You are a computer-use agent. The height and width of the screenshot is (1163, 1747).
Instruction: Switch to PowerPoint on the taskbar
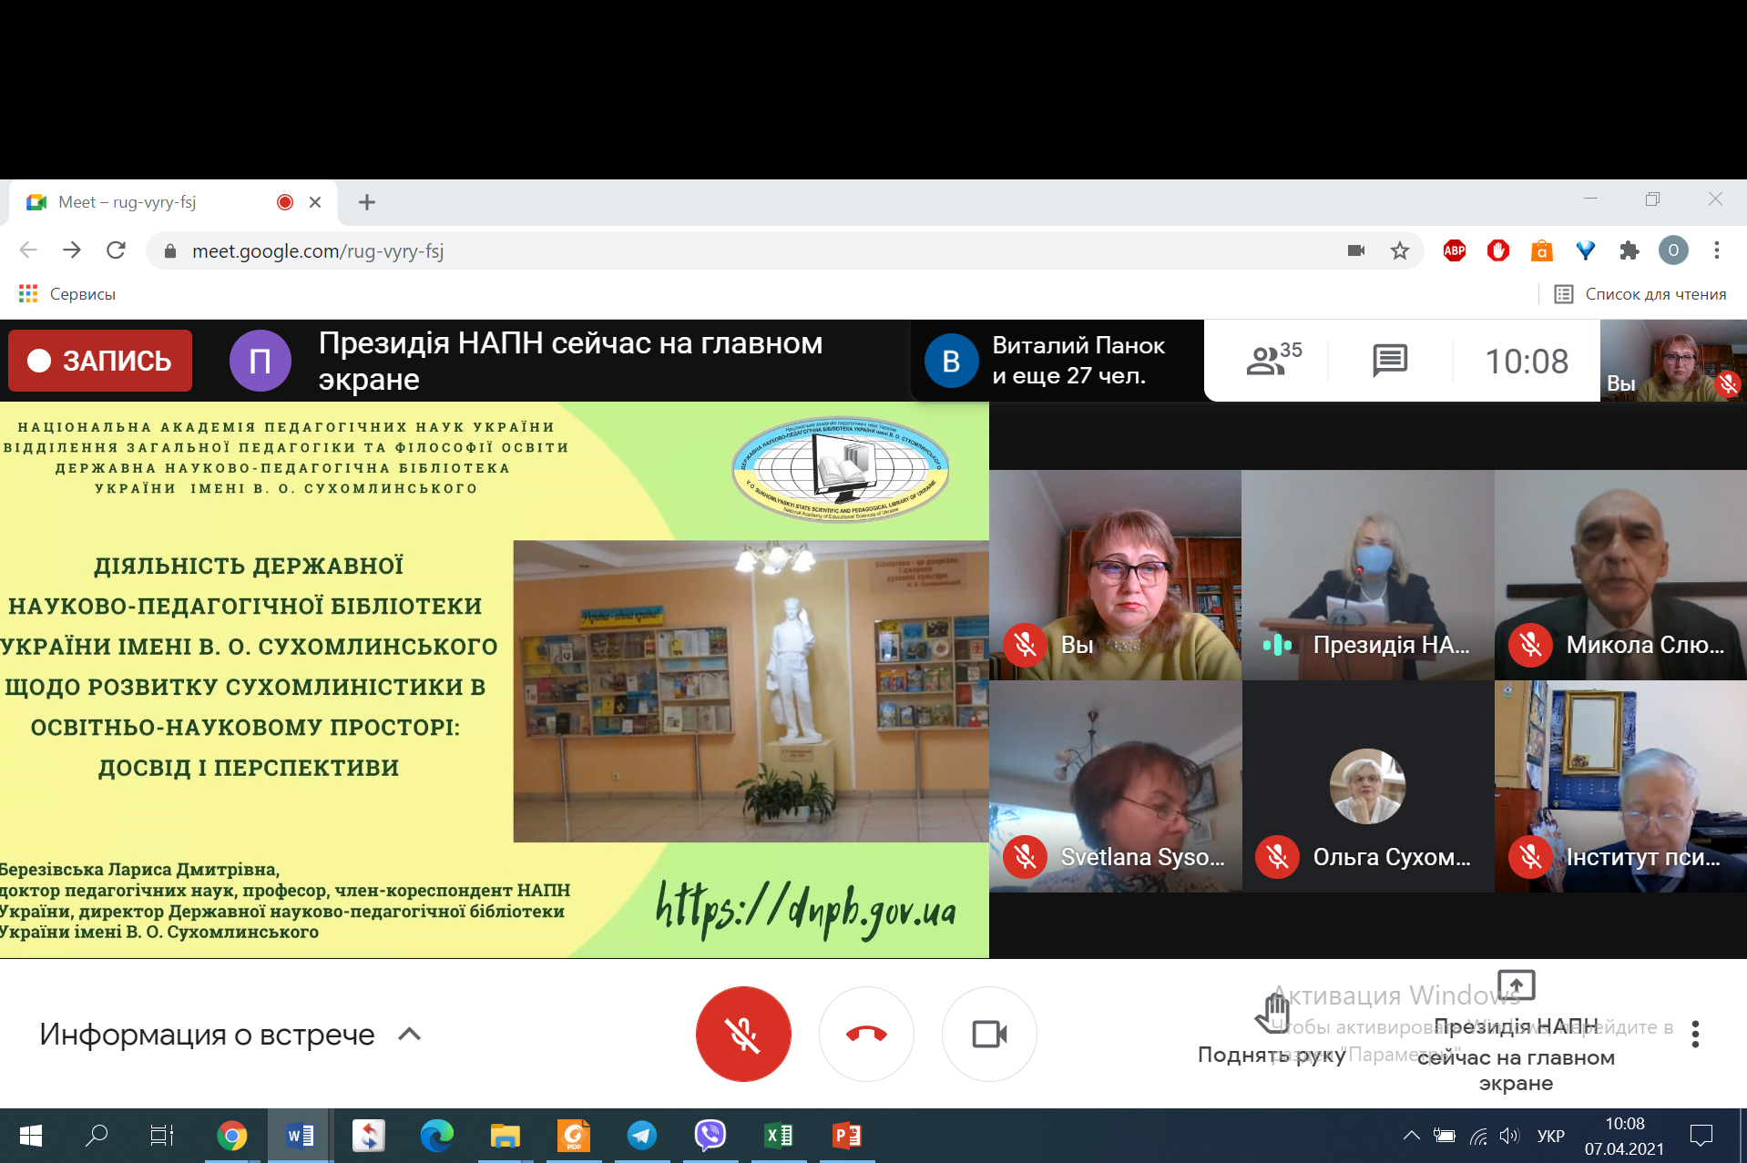click(847, 1136)
